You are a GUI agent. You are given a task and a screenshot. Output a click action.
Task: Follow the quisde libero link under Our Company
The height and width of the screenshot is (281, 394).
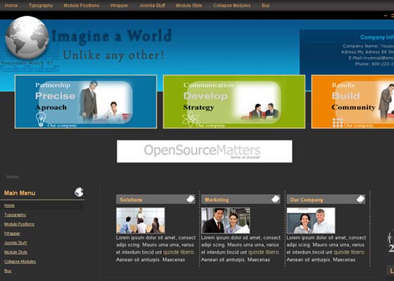349,252
